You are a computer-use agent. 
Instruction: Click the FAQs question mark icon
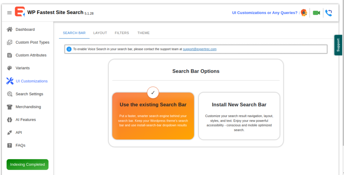click(9, 145)
